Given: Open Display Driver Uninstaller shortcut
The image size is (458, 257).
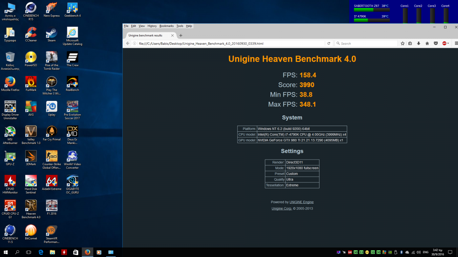Looking at the screenshot, I should (x=10, y=110).
